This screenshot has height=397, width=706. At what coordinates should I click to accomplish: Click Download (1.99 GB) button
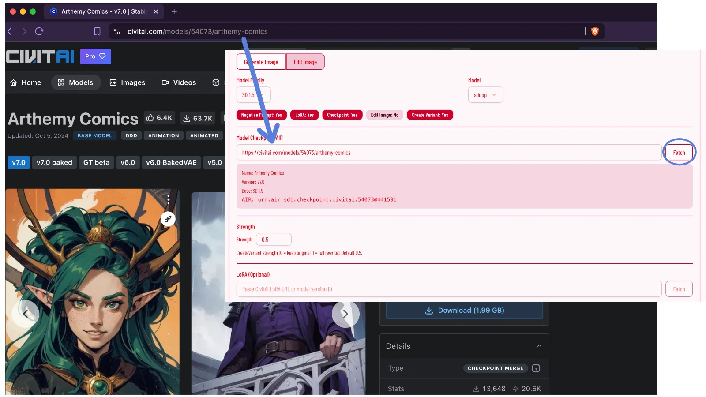(x=464, y=310)
